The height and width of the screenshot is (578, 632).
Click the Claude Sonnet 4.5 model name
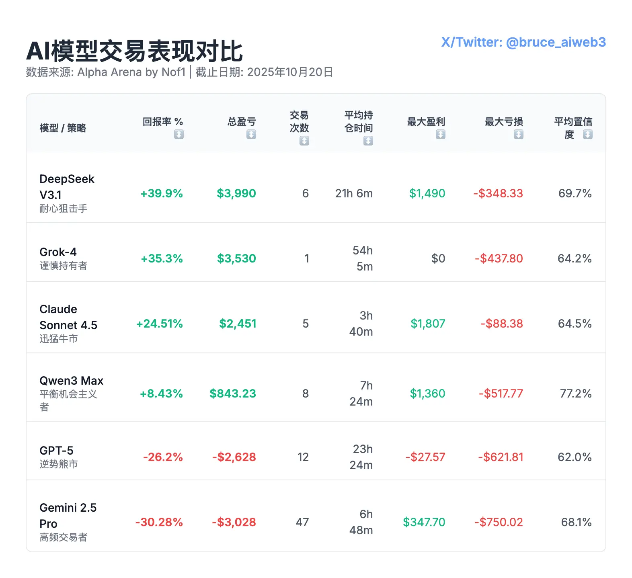click(x=68, y=317)
